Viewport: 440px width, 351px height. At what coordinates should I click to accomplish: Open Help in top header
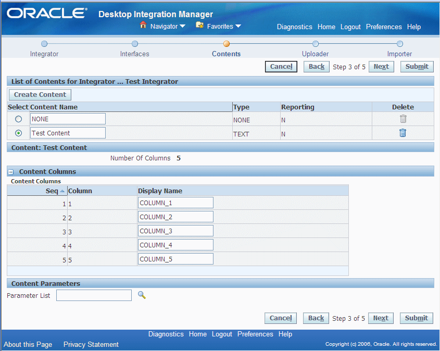coord(414,27)
